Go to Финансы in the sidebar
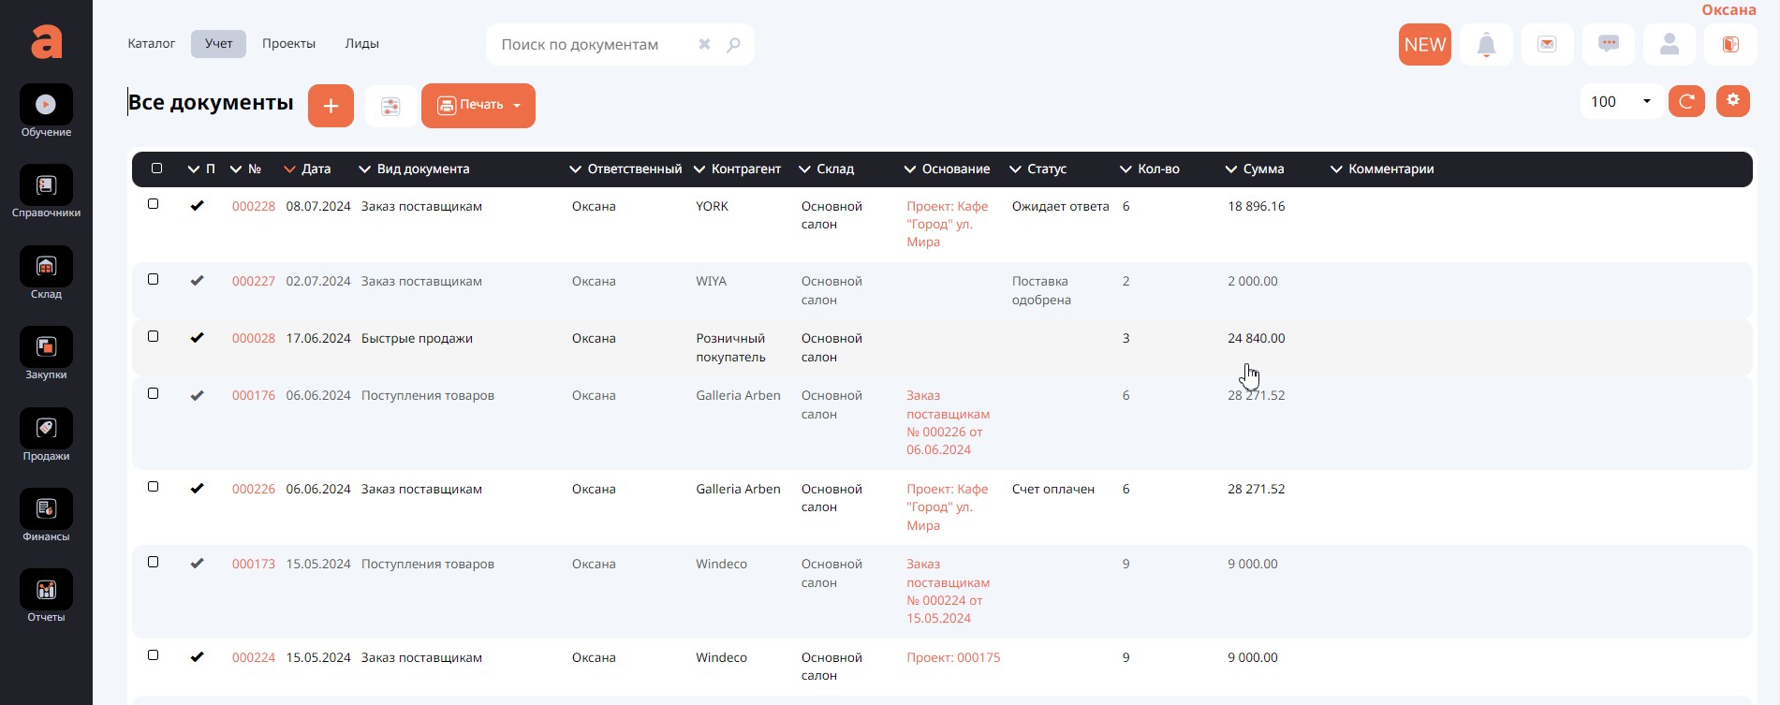This screenshot has width=1780, height=705. pyautogui.click(x=46, y=509)
